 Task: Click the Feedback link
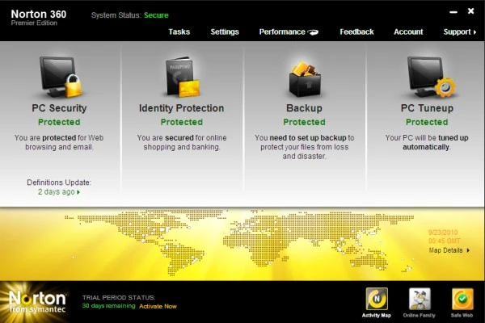tap(356, 32)
